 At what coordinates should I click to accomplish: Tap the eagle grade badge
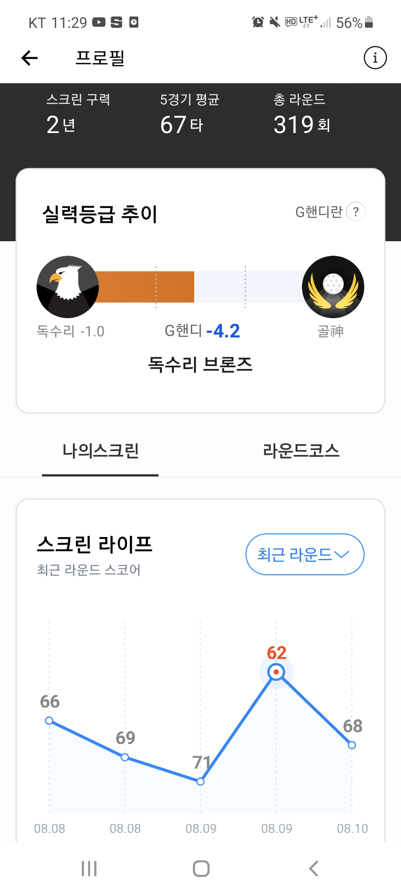pos(68,287)
